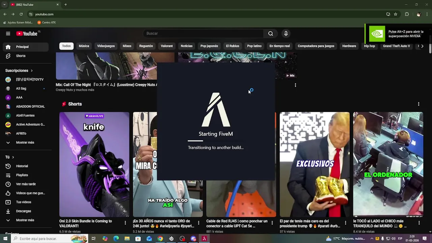The height and width of the screenshot is (243, 432).
Task: Start voice search with microphone icon
Action: click(x=286, y=33)
